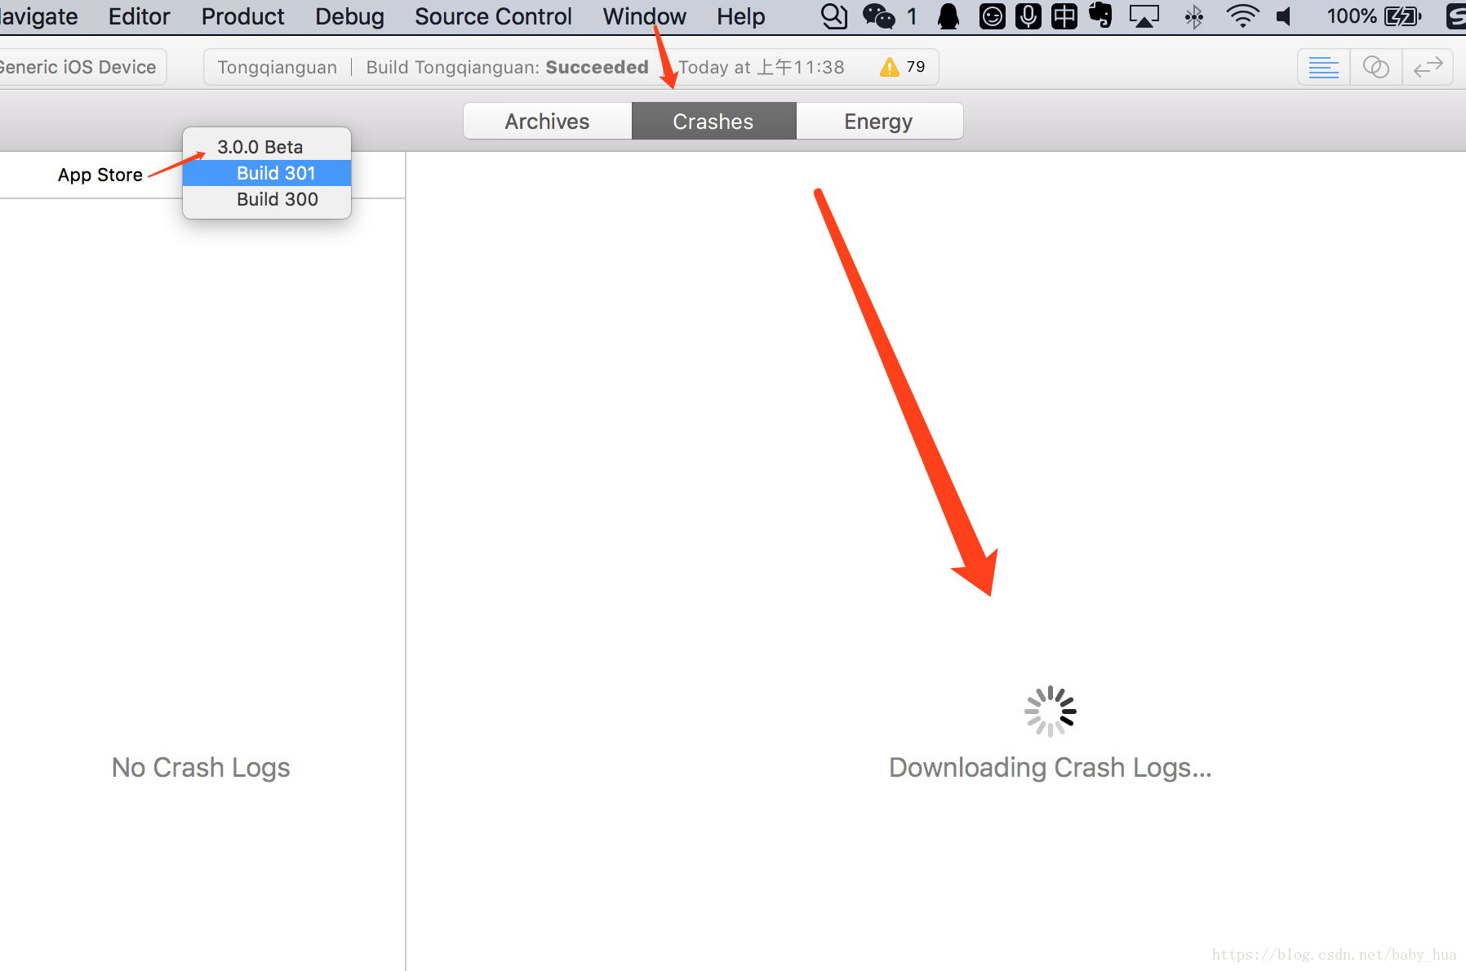Open the version editor arrows icon
The height and width of the screenshot is (971, 1466).
pos(1428,67)
